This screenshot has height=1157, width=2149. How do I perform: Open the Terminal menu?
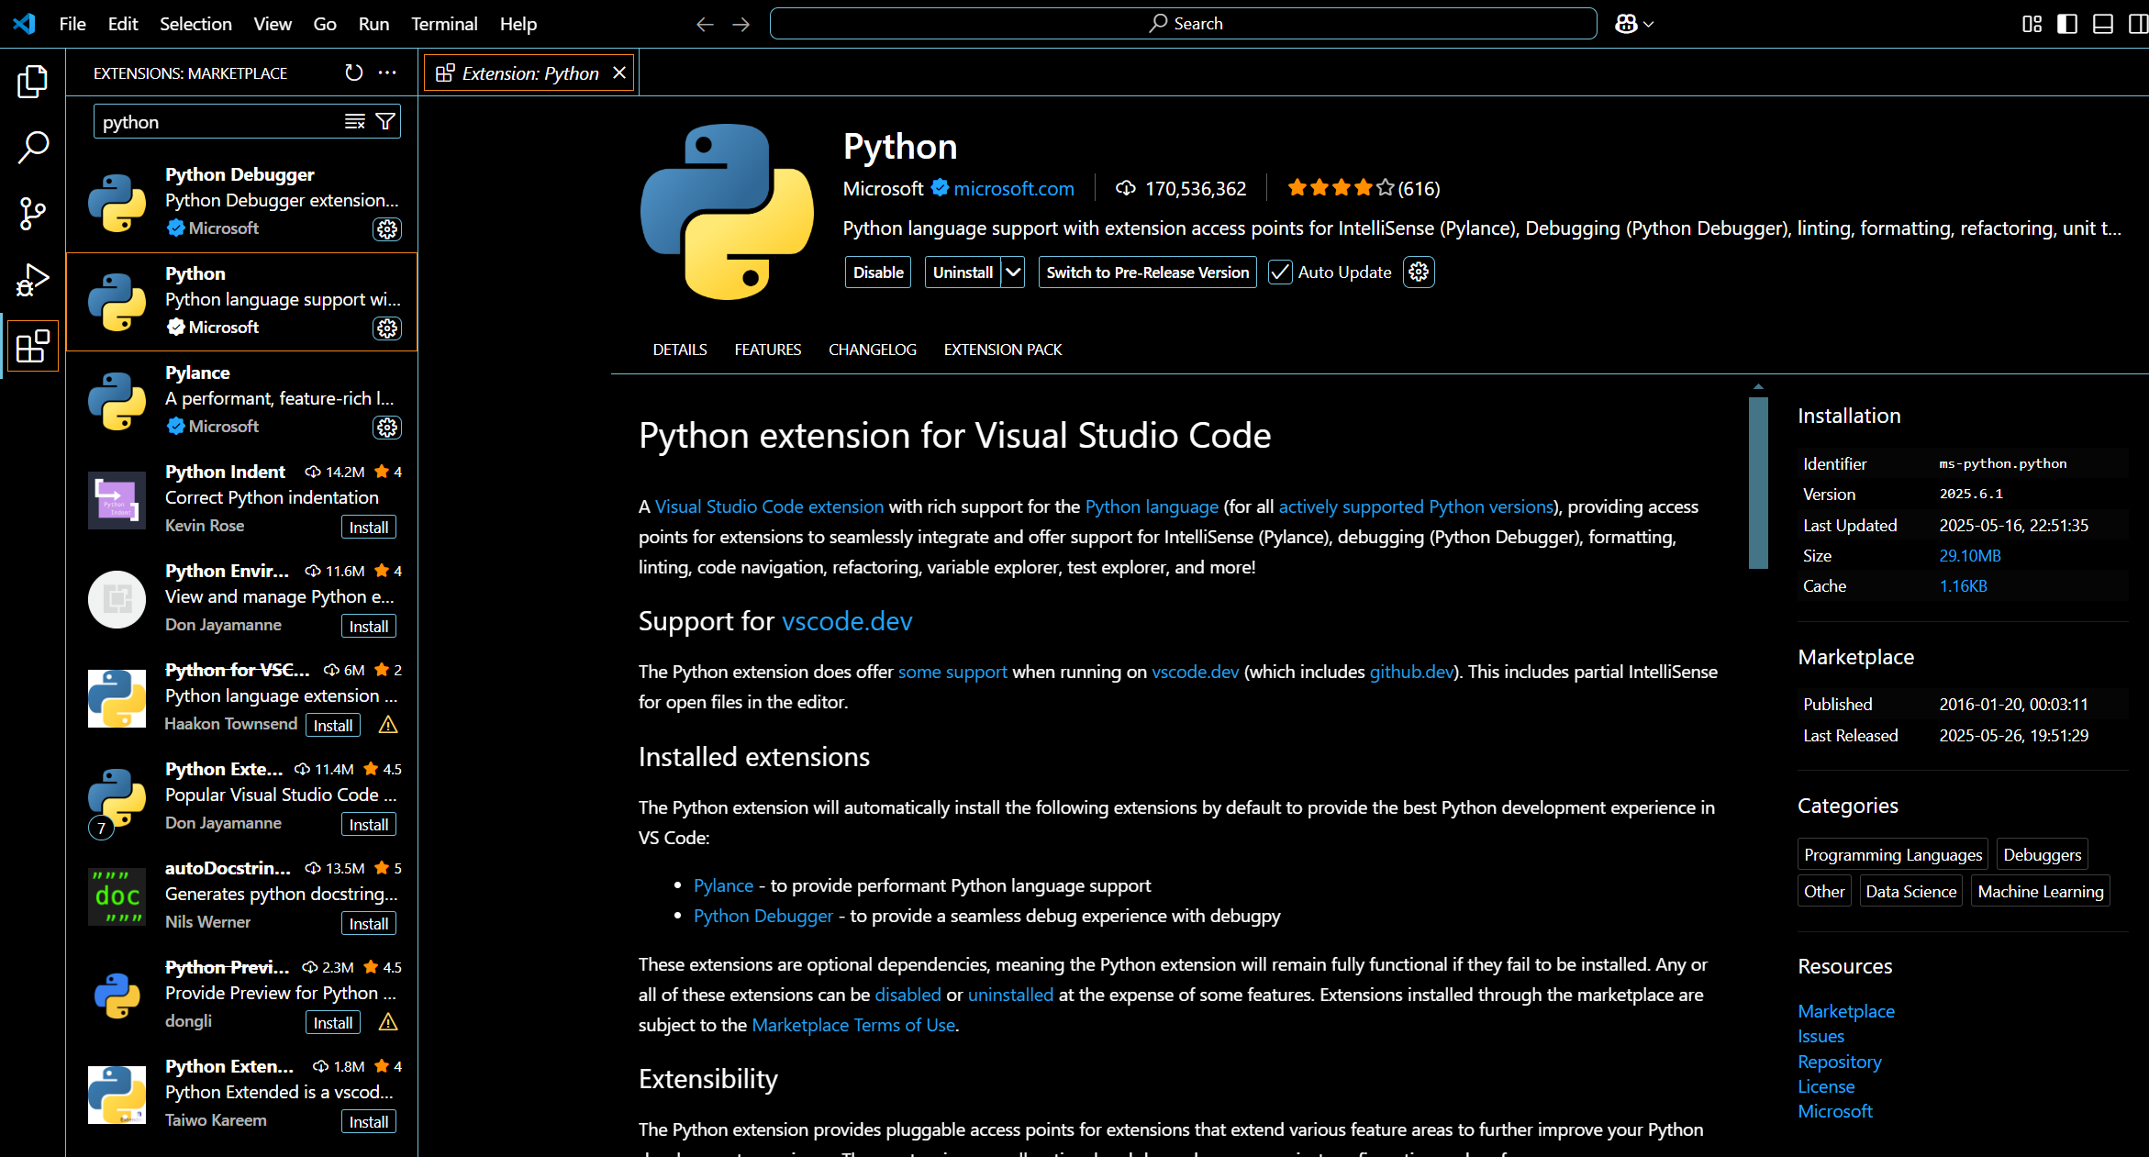point(444,24)
